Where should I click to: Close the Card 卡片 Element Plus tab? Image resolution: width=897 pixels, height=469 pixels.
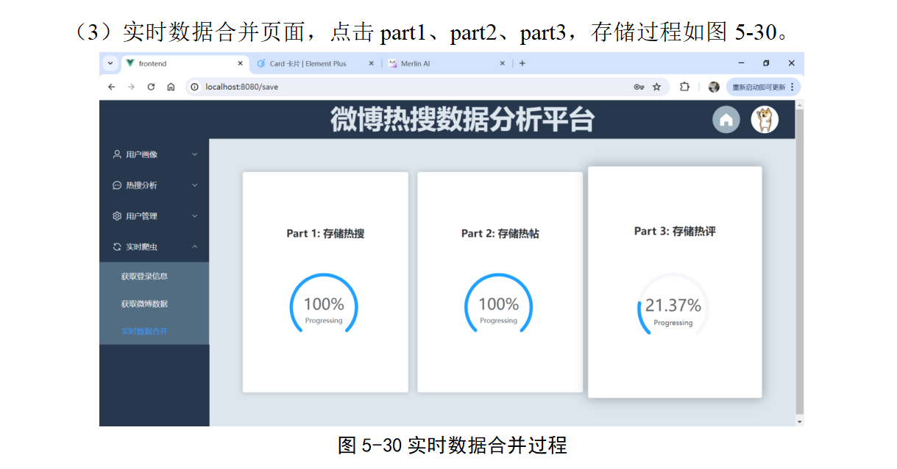[371, 64]
